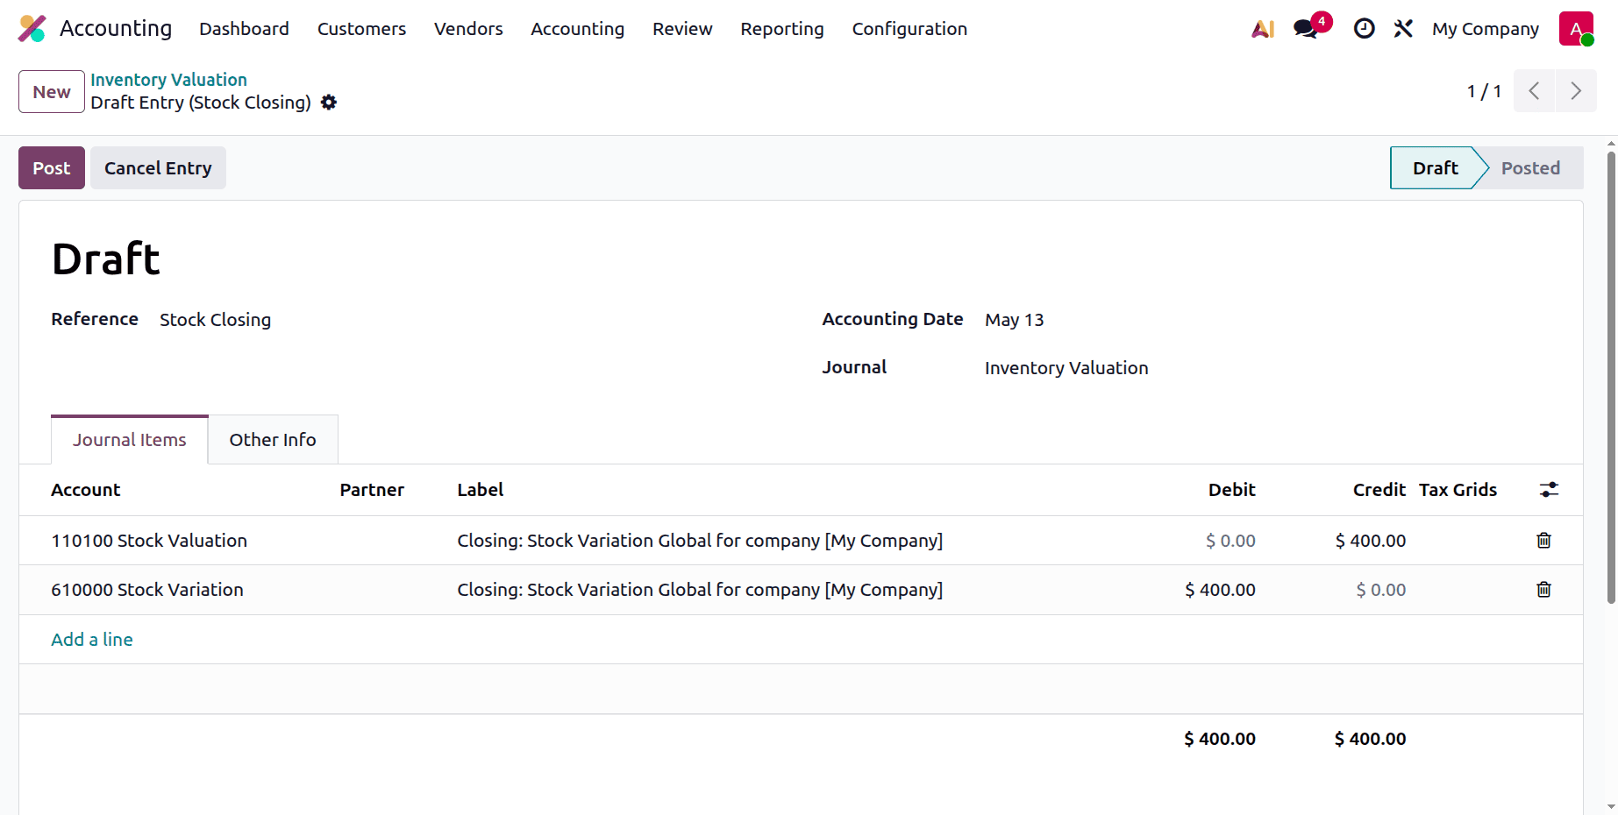
Task: Click the label cell of Stock Variation row
Action: (700, 590)
